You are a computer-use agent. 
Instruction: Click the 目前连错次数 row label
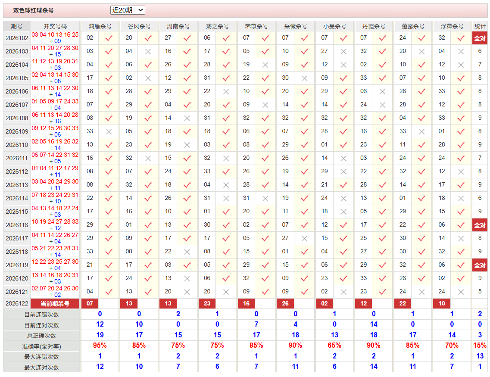(41, 315)
